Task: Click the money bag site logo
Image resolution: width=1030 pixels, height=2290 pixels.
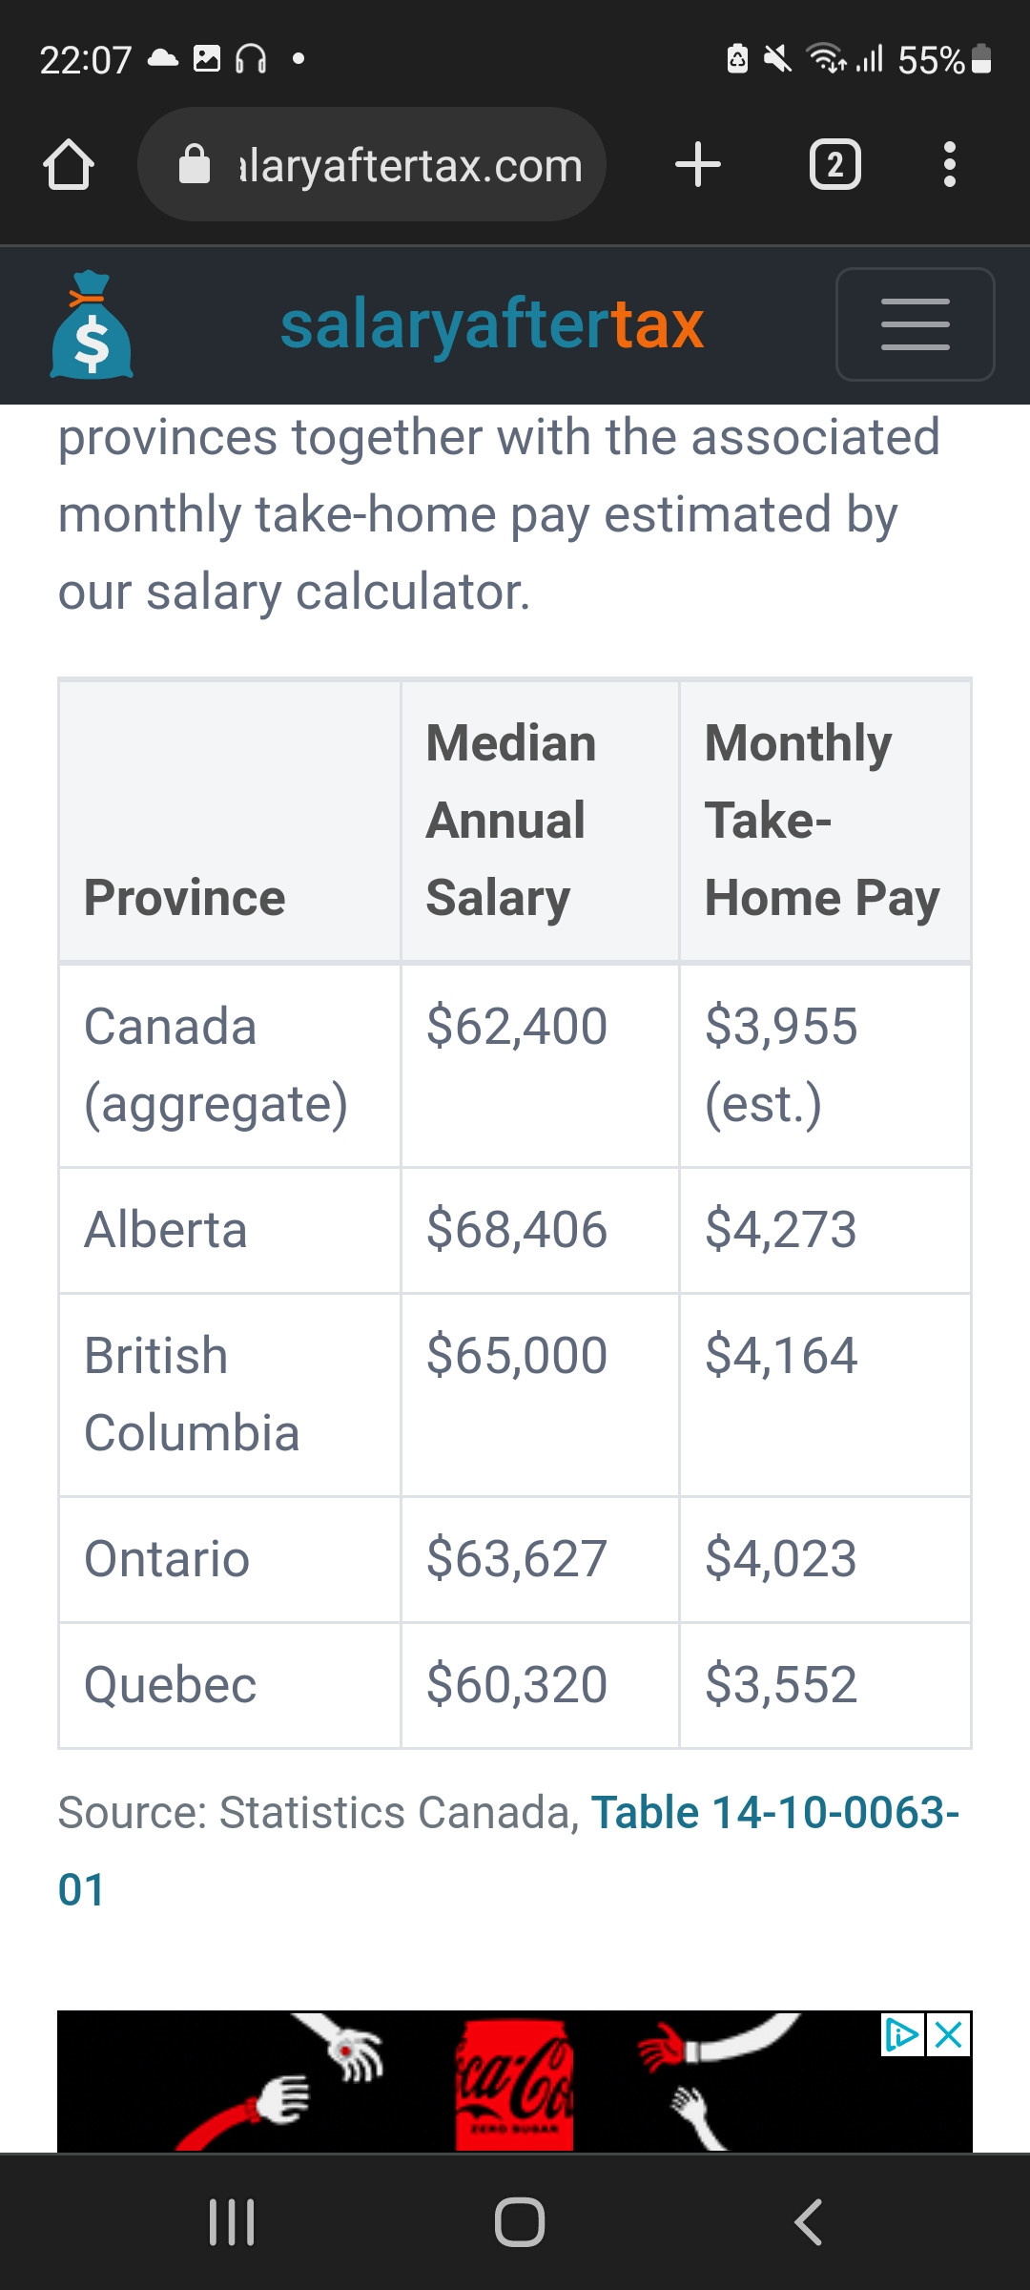Action: click(x=92, y=325)
